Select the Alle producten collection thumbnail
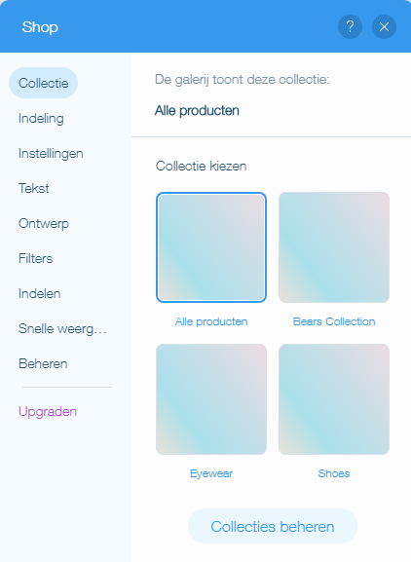 [x=211, y=247]
